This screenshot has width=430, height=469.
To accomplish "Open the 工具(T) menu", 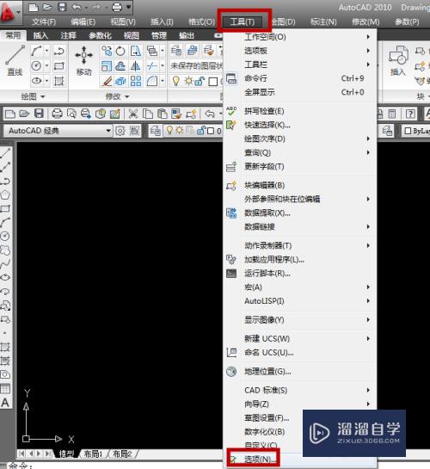I will pos(243,22).
